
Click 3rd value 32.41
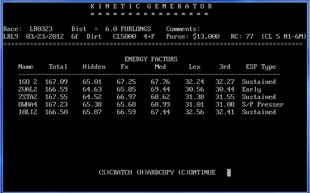click(225, 112)
